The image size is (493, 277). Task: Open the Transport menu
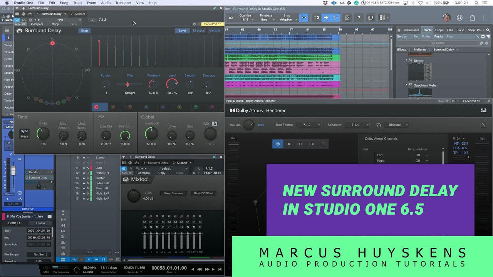(123, 3)
